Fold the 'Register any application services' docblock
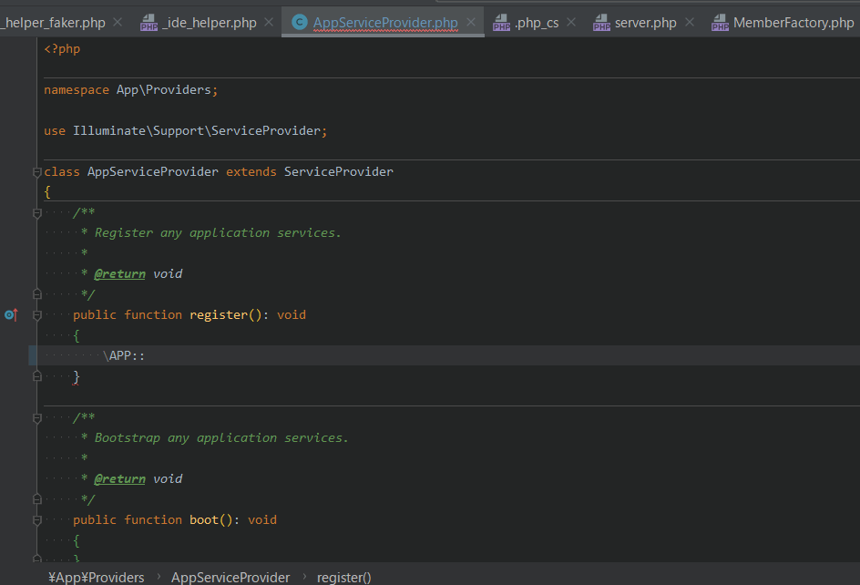This screenshot has width=860, height=585. [x=37, y=212]
